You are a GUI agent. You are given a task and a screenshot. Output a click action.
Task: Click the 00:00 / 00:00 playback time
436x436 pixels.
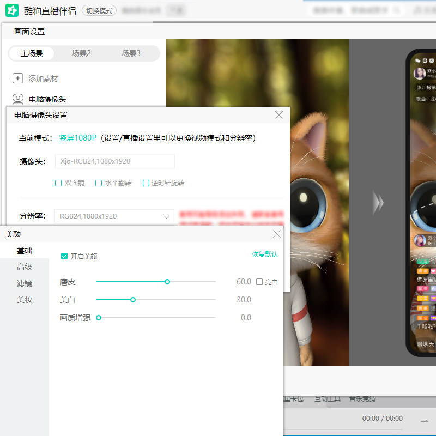[383, 419]
